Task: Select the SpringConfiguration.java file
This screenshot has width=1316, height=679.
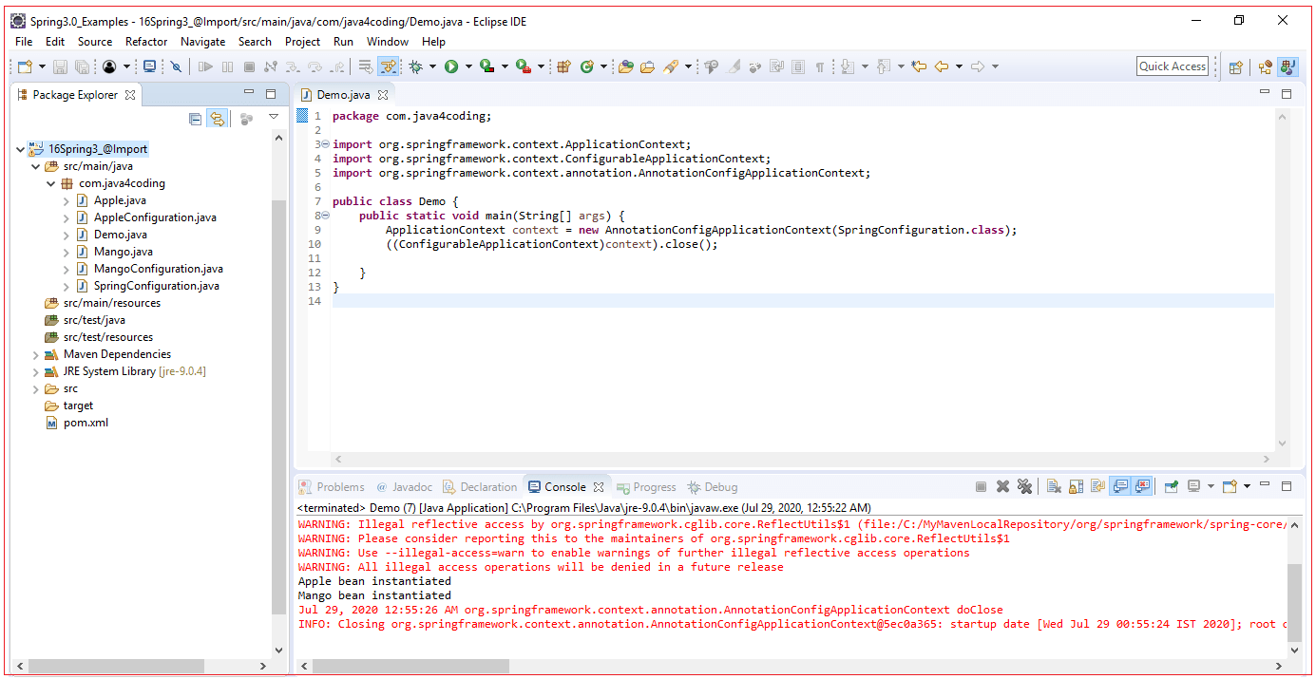Action: tap(158, 285)
